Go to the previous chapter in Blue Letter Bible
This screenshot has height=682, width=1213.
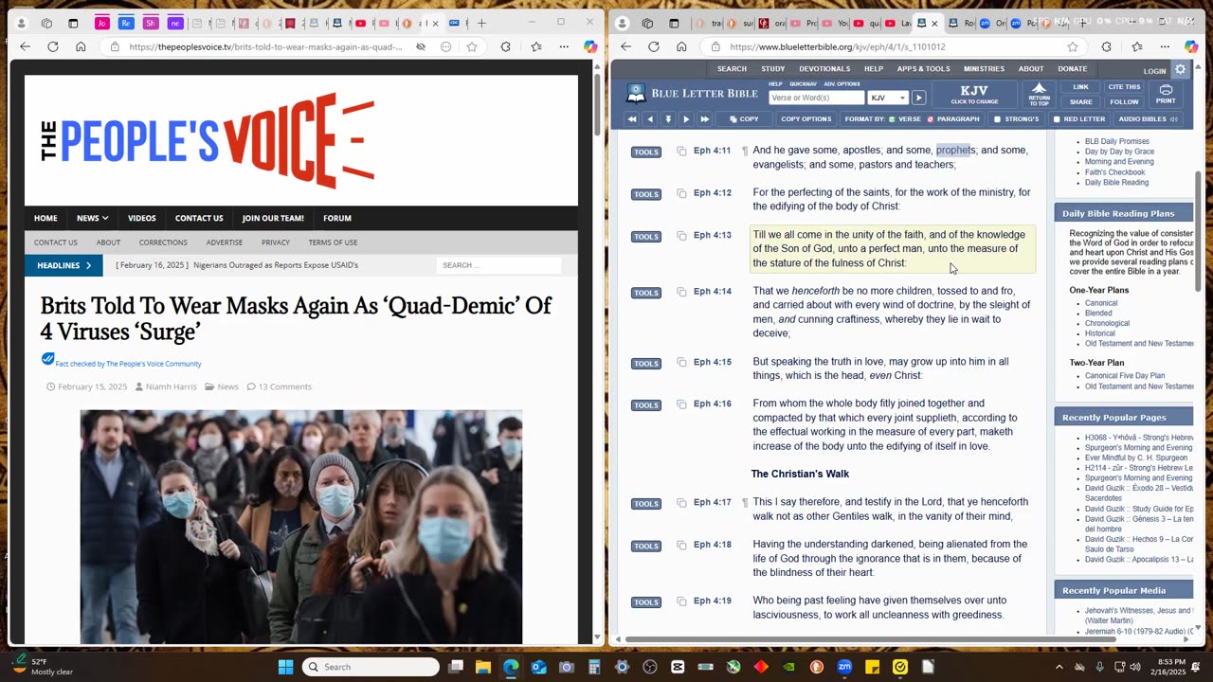click(632, 119)
